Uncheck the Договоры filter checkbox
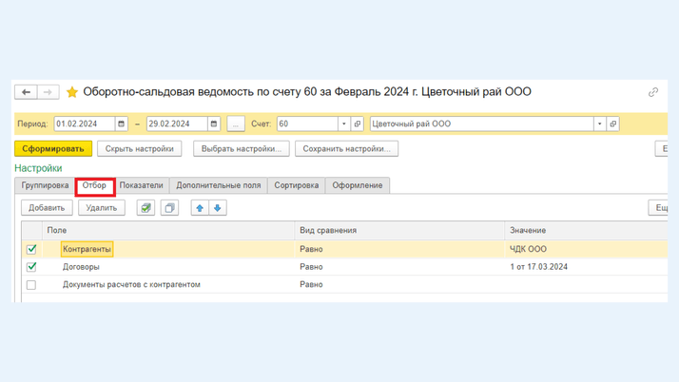 click(x=31, y=267)
